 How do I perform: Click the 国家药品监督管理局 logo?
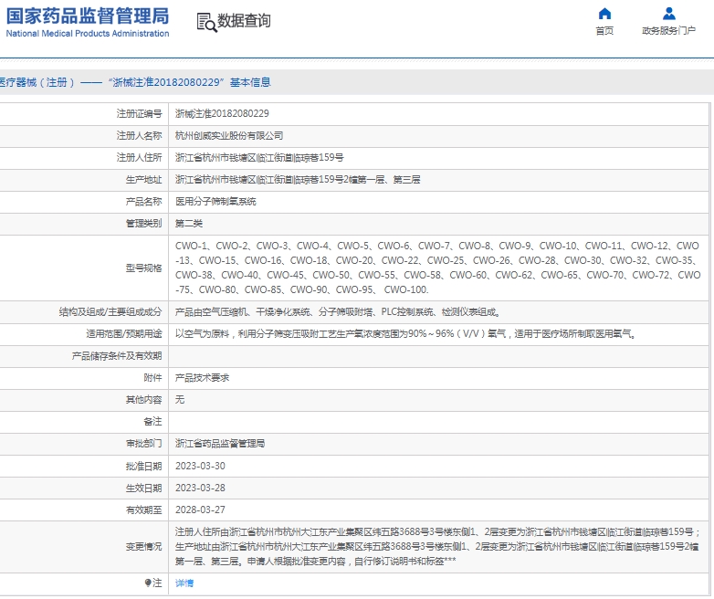pos(88,16)
